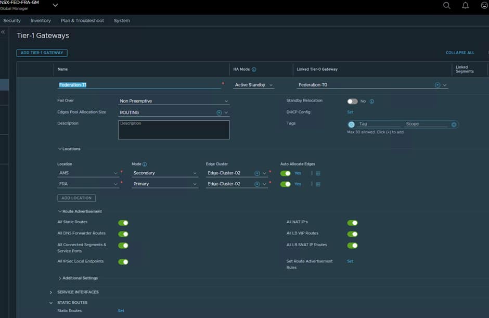Toggle All NAT IP's advertisement
The height and width of the screenshot is (318, 489).
pyautogui.click(x=352, y=223)
